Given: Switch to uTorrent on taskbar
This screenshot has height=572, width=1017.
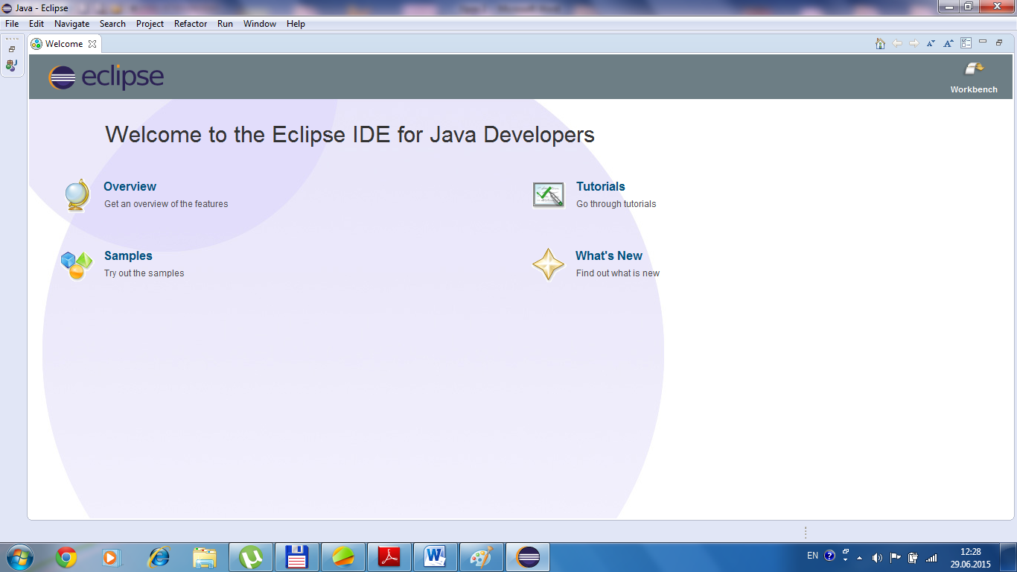Looking at the screenshot, I should tap(251, 557).
